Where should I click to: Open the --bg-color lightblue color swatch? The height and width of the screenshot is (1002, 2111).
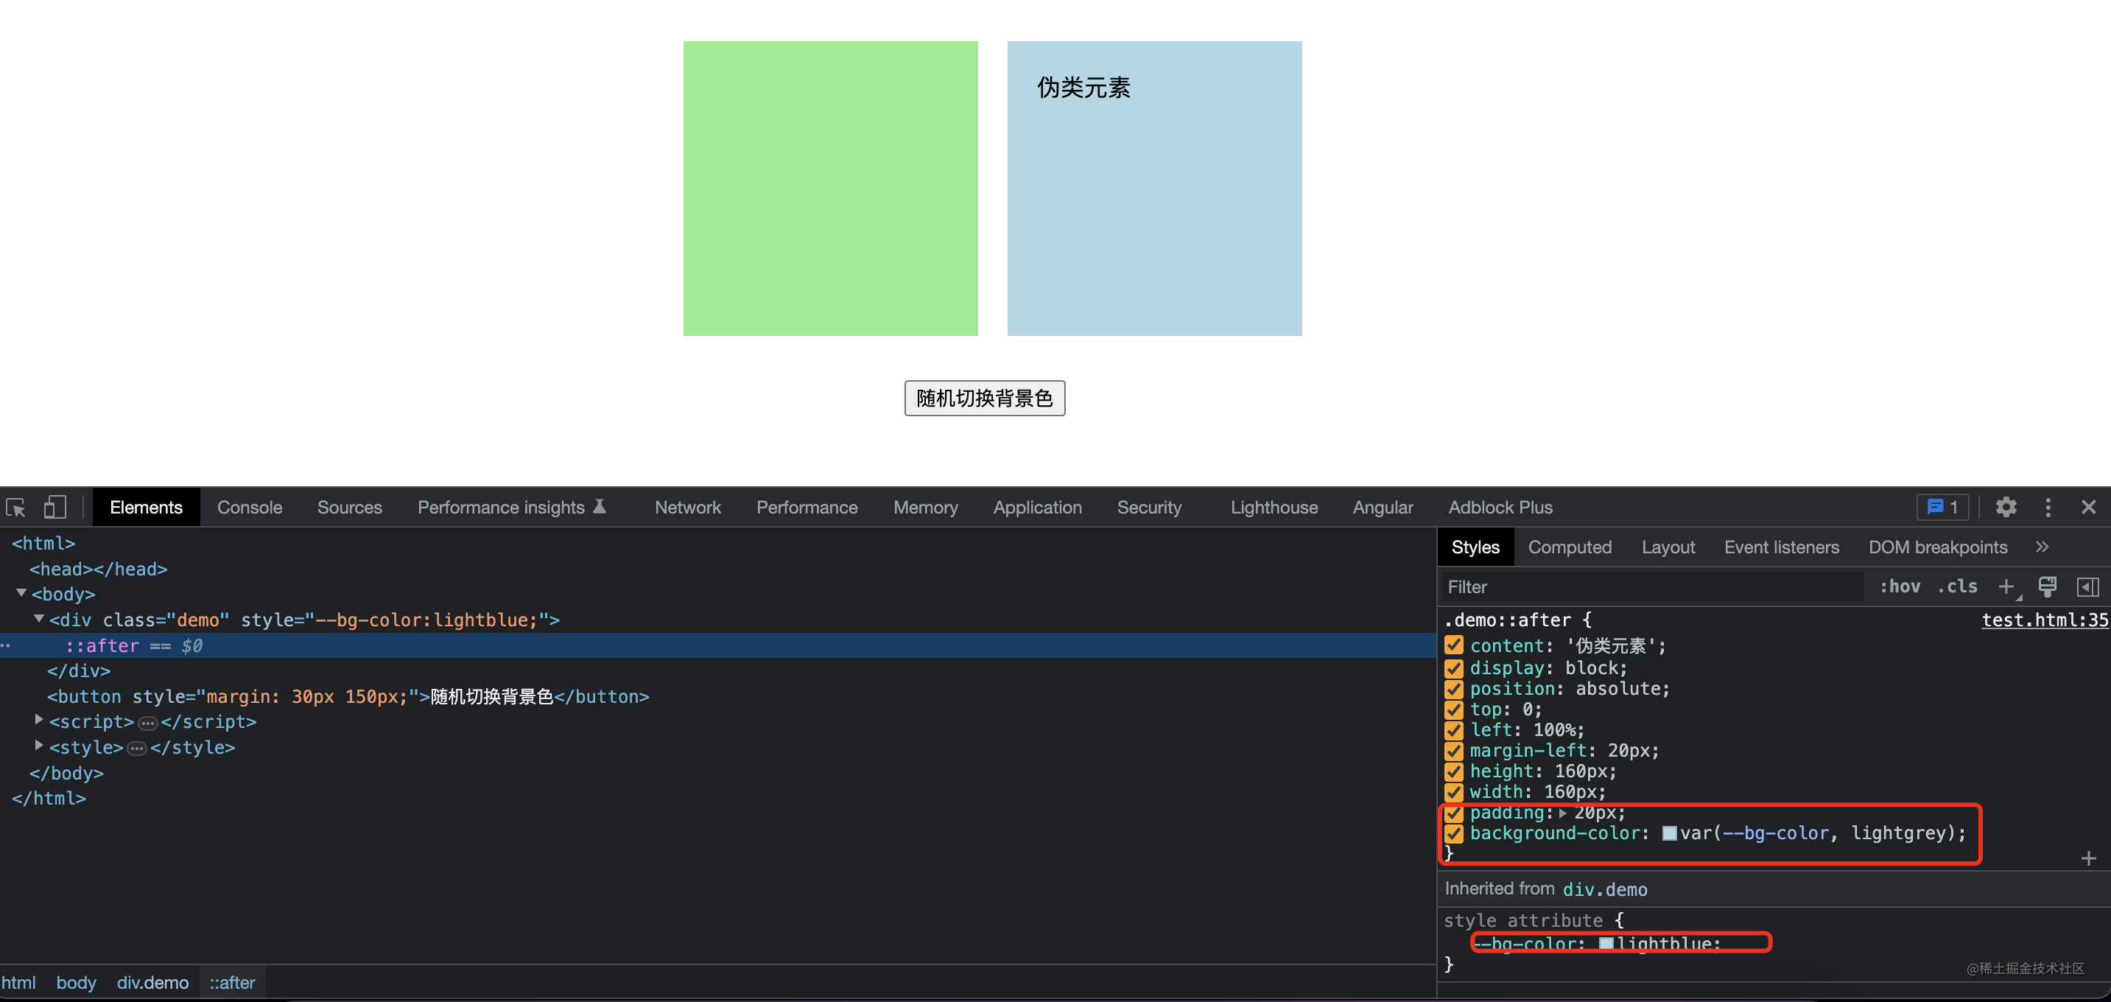click(1606, 944)
